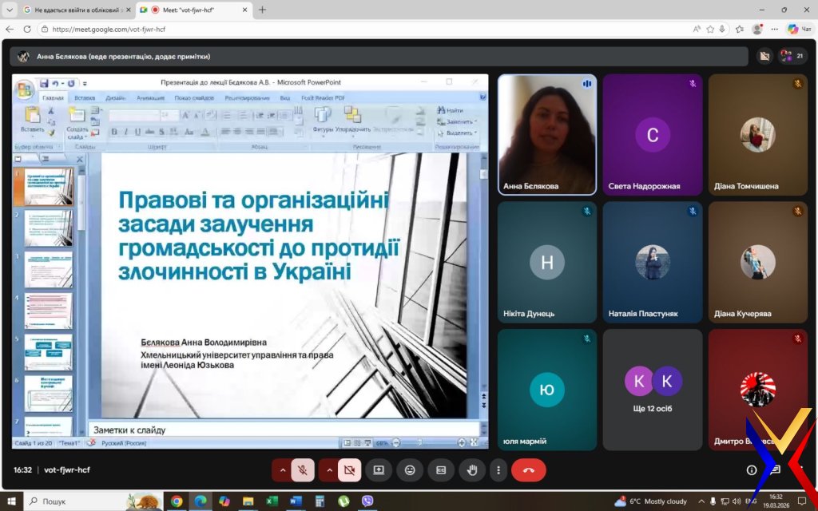This screenshot has width=818, height=511.
Task: Click the browser star favorites icon
Action: [709, 29]
